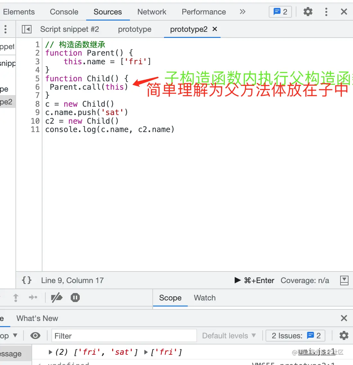The height and width of the screenshot is (365, 353).
Task: Run snippet with ⌘+Enter button
Action: [x=254, y=280]
